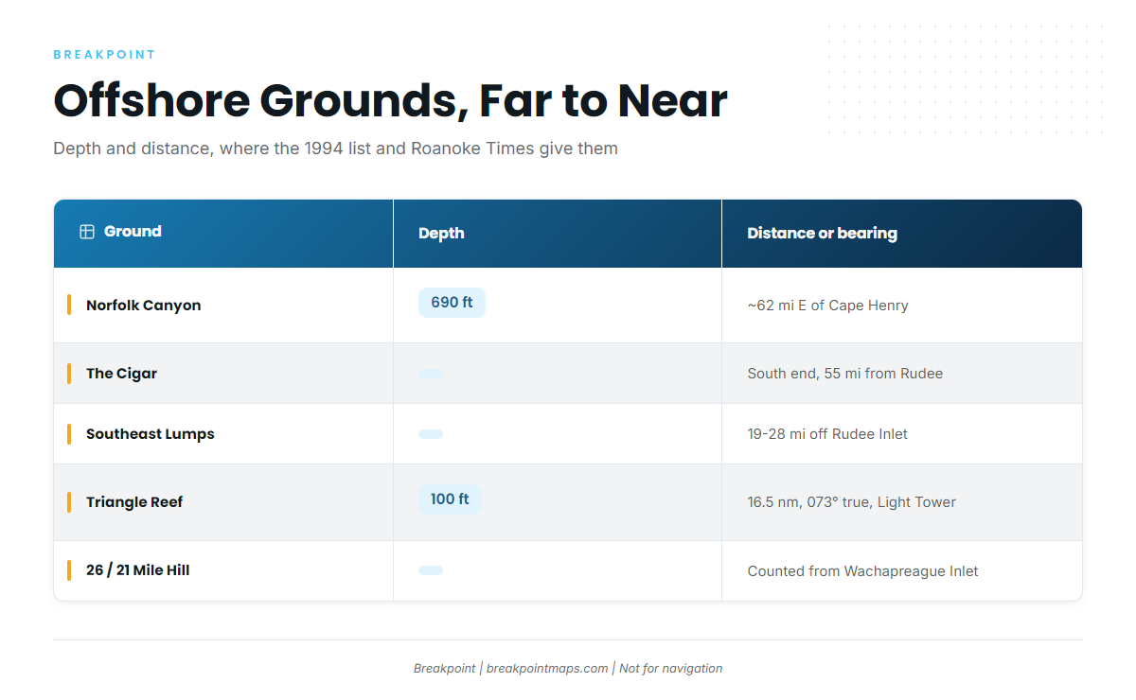Screen dimensions: 1136x700
Task: Click the breakpointmaps.com footer text
Action: click(x=547, y=669)
